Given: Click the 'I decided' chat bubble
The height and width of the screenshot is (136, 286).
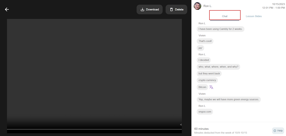Looking at the screenshot, I should tap(204, 60).
